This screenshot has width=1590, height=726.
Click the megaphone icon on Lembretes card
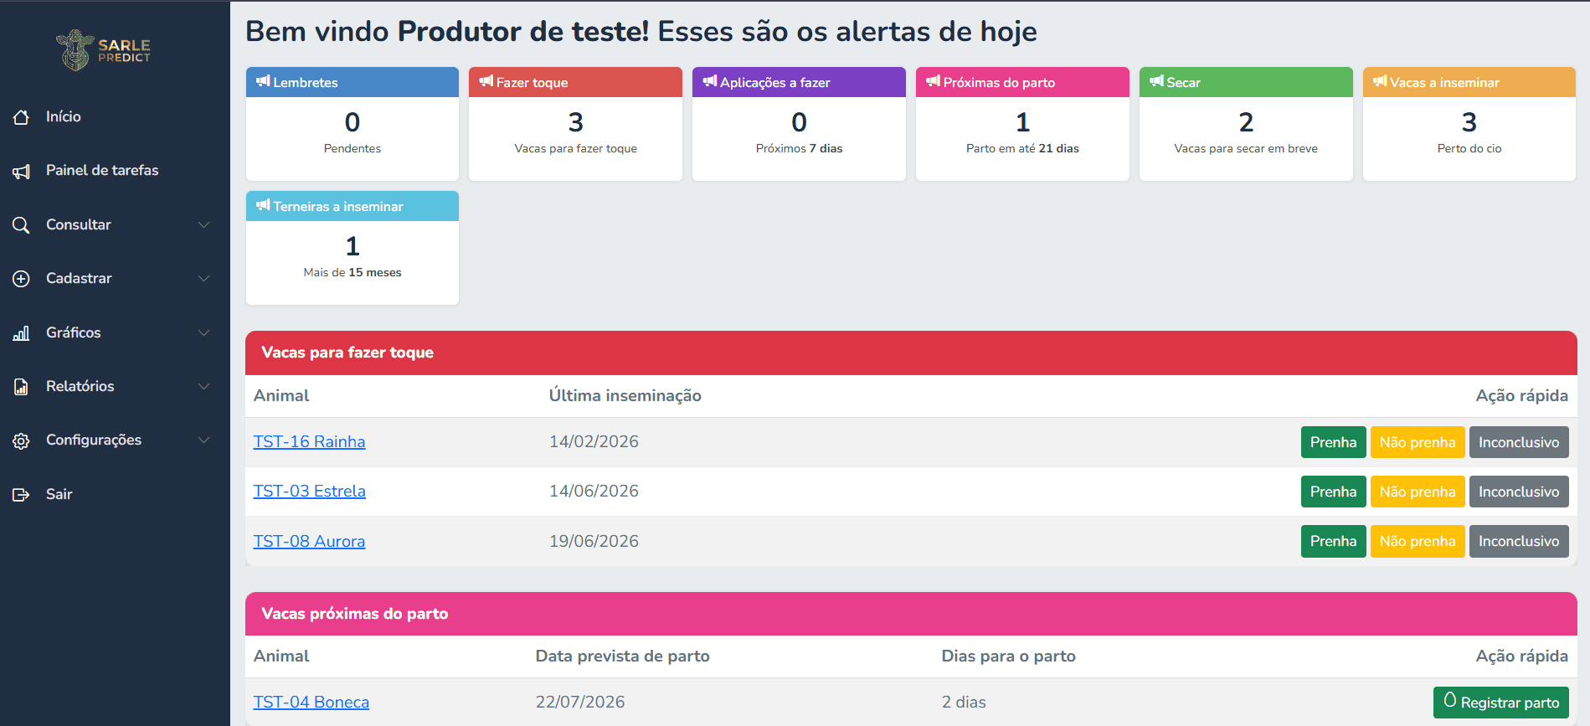pos(263,81)
